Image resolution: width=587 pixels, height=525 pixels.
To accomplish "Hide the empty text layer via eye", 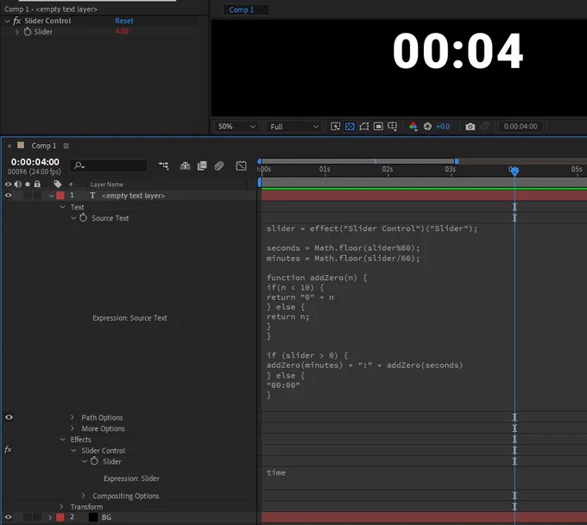I will pyautogui.click(x=8, y=195).
